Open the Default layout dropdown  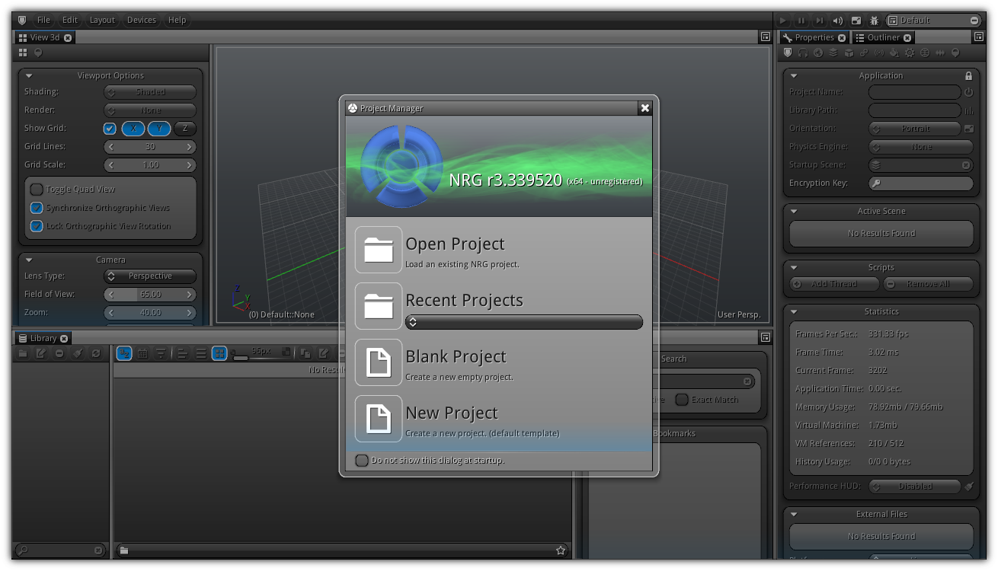point(934,21)
